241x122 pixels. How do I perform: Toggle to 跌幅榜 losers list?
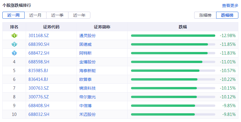click(x=227, y=15)
